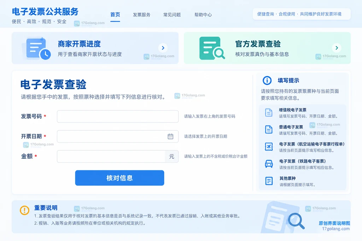Click hint 请选择发票上的开票日期
The height and width of the screenshot is (241, 362).
[x=205, y=137]
